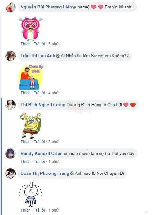Open Nguyễn Bùi Phương Liên's profile picture
Image resolution: width=158 pixels, height=215 pixels.
[x=10, y=7]
